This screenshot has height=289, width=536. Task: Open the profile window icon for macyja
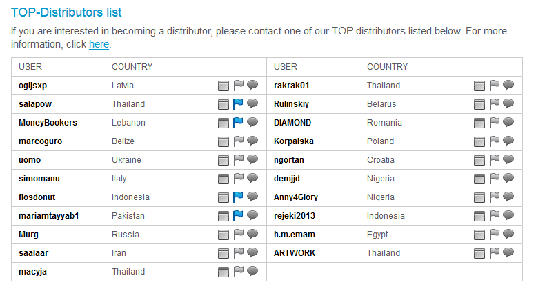(224, 272)
